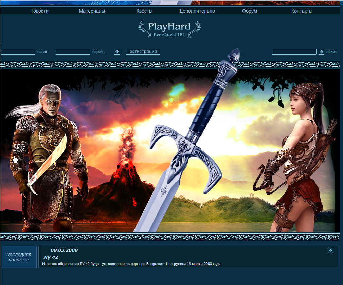Open the Новости menu
Image resolution: width=343 pixels, height=285 pixels.
tap(40, 11)
